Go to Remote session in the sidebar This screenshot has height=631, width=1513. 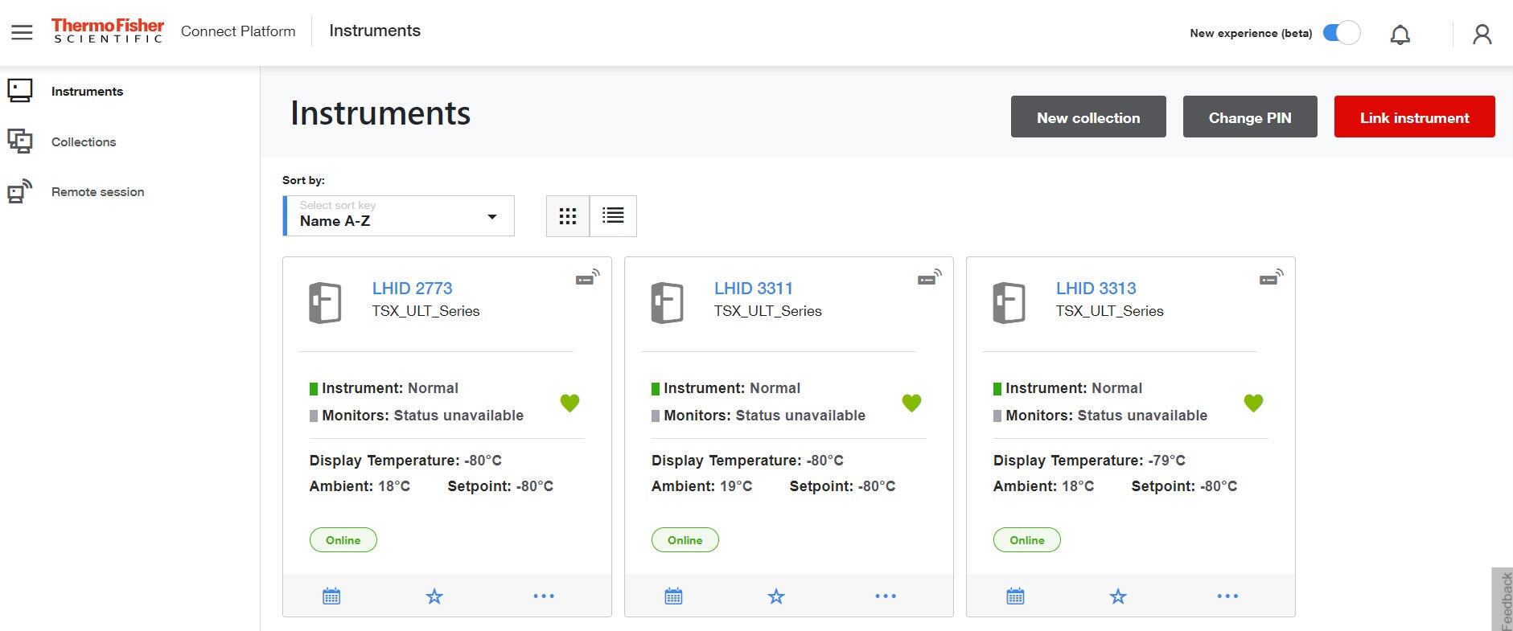pyautogui.click(x=98, y=192)
